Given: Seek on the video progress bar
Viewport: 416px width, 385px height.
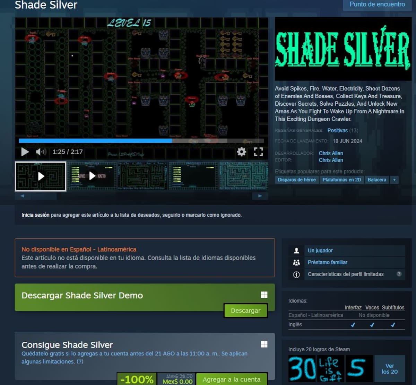Looking at the screenshot, I should click(x=141, y=141).
